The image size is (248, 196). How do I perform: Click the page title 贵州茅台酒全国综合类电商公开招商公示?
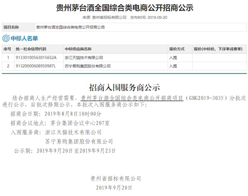[125, 8]
